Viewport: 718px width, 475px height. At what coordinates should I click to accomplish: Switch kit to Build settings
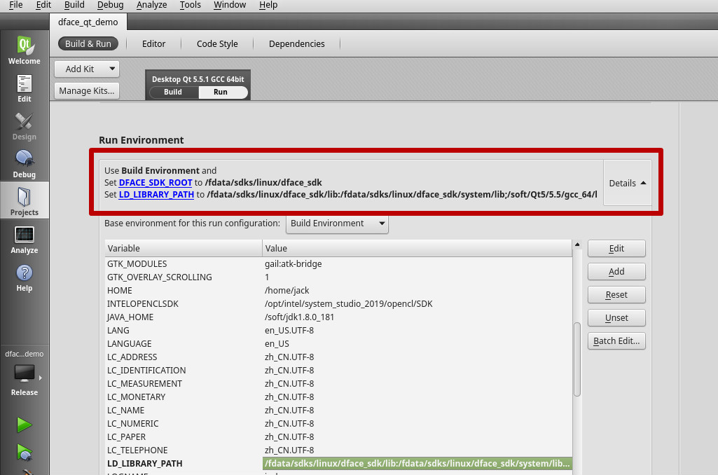(x=173, y=92)
